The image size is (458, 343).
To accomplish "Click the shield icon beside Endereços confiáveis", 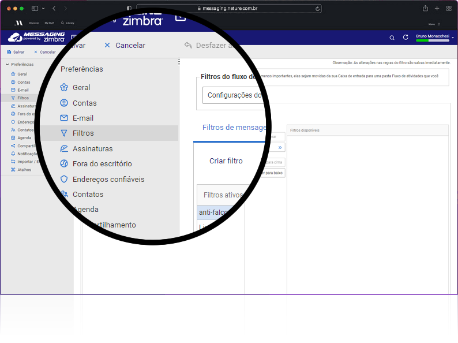I will 64,179.
